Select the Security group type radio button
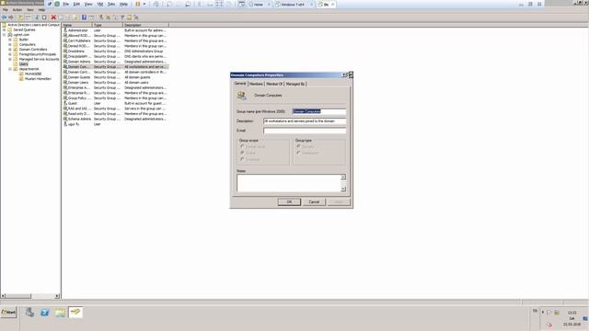Viewport: 589px width, 331px height. click(x=298, y=147)
